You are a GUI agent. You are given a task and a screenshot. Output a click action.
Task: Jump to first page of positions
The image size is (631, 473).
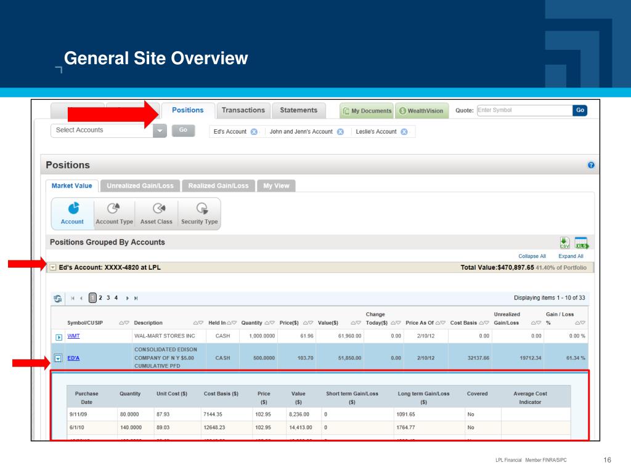tap(73, 299)
